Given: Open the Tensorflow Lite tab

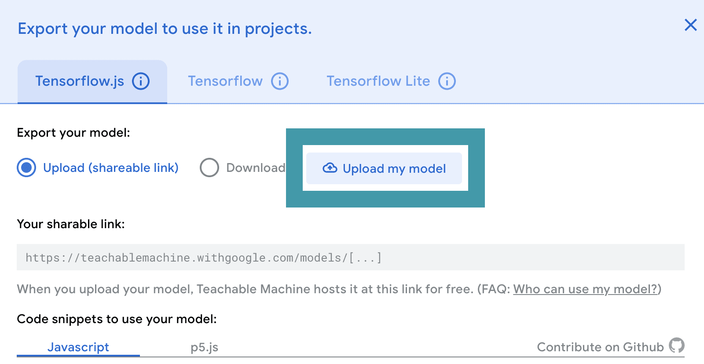Looking at the screenshot, I should [378, 81].
